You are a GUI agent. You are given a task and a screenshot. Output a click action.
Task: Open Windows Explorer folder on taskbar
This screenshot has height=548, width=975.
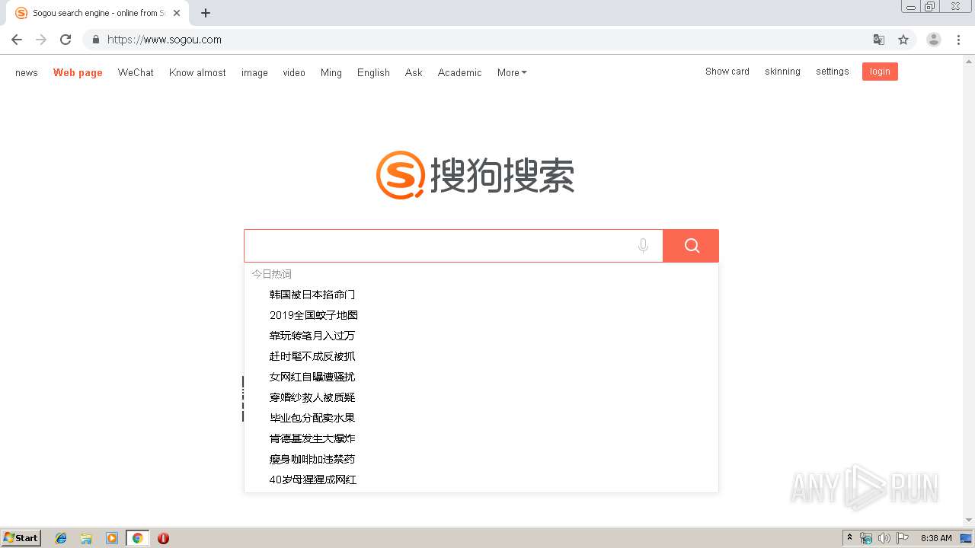click(86, 538)
